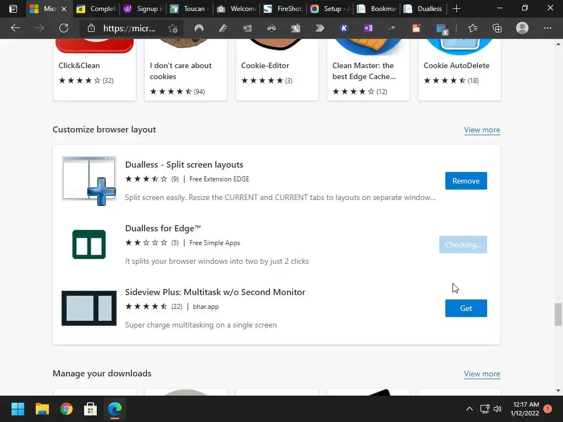
Task: Close the Microsoft add-ons tab
Action: pos(64,9)
